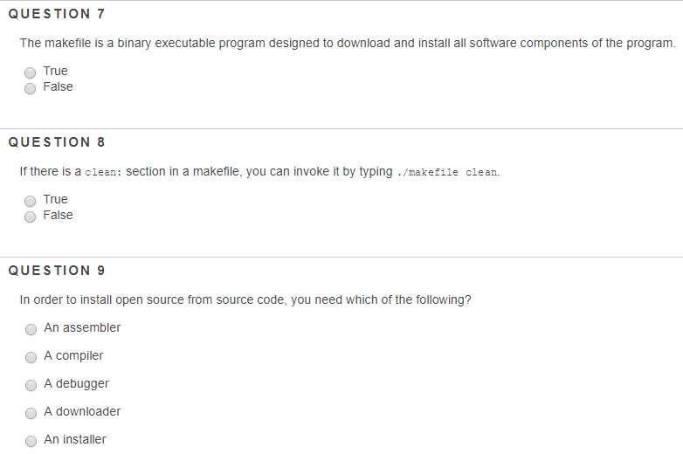The height and width of the screenshot is (454, 683).
Task: Select the 'An assembler' radio button
Action: (31, 329)
